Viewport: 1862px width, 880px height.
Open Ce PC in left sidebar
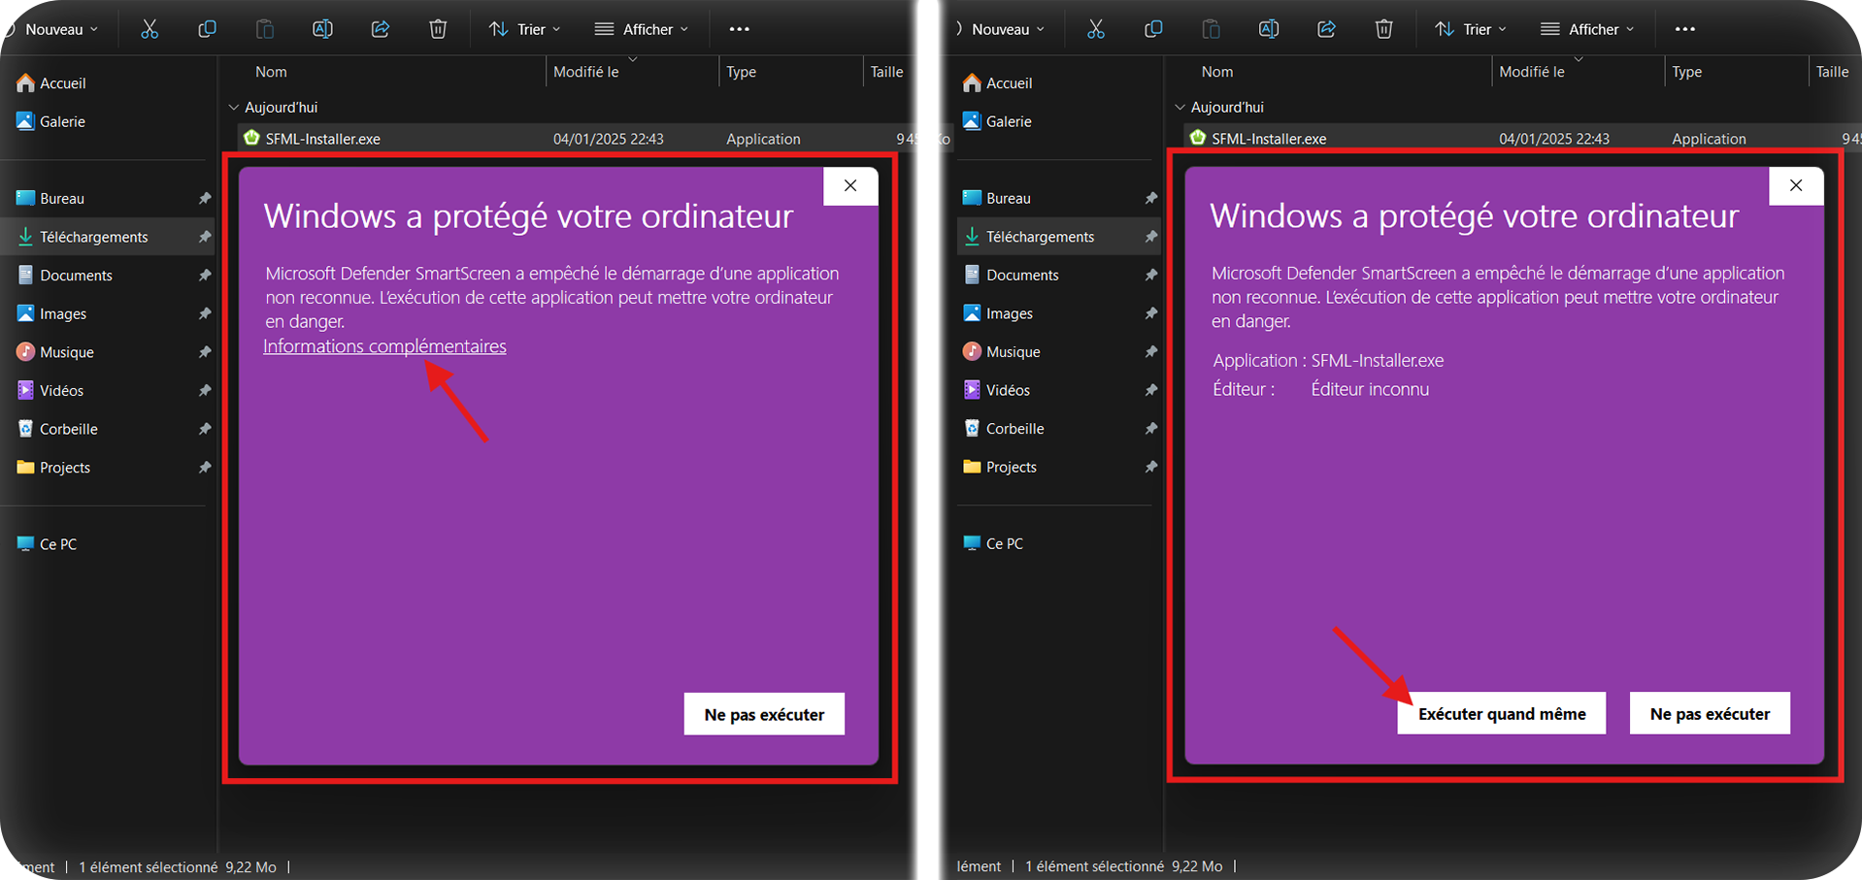48,544
